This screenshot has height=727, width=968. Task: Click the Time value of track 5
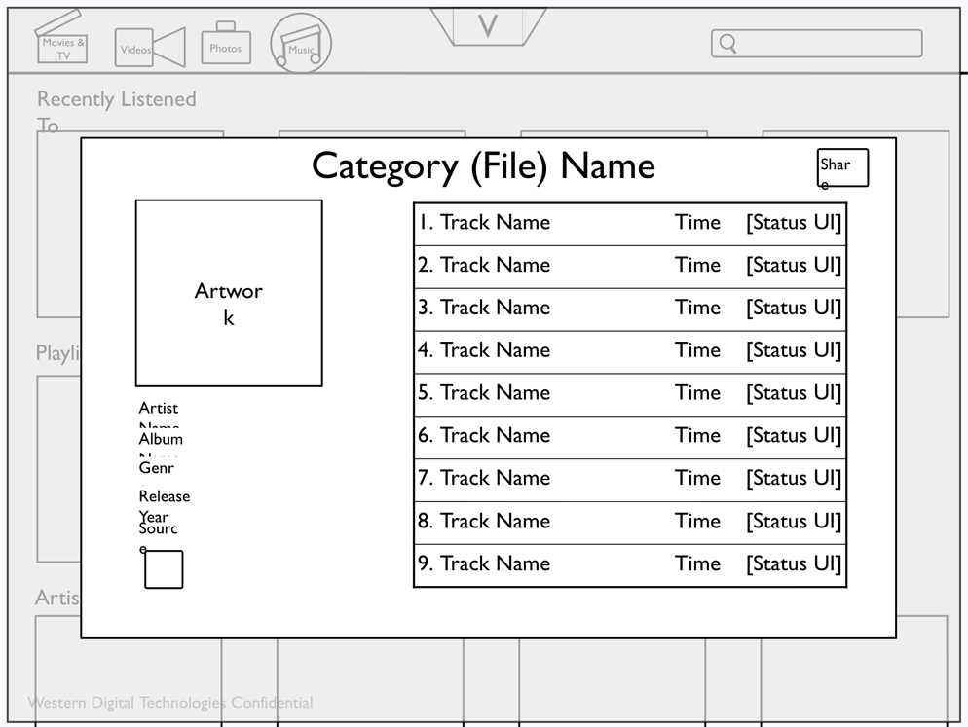point(697,393)
